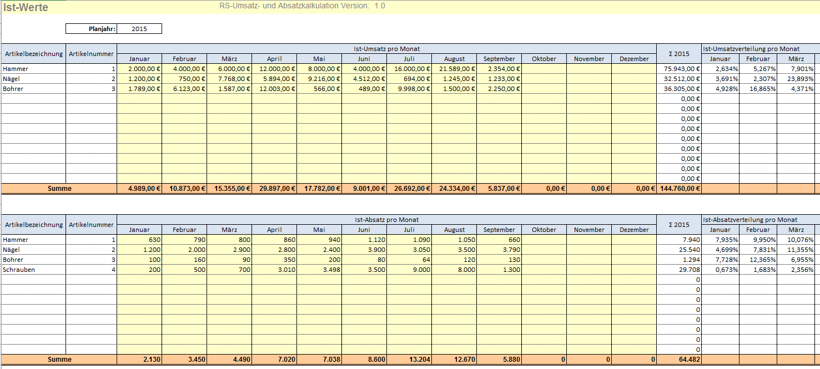This screenshot has width=820, height=369.
Task: Select Schrauben's July sales cell 9.000
Action: [x=409, y=270]
